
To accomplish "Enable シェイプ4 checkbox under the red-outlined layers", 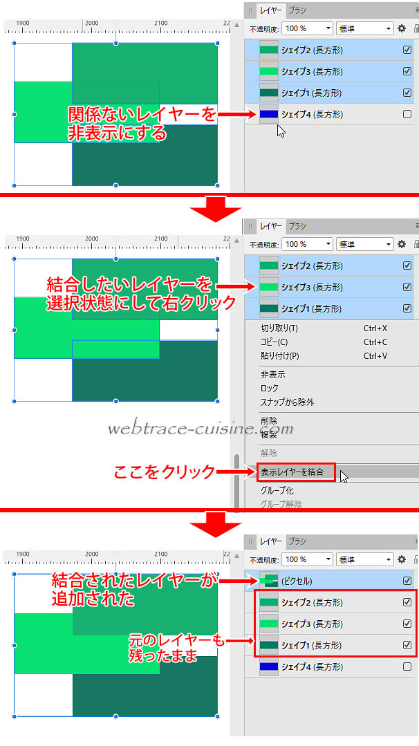I will [x=407, y=666].
